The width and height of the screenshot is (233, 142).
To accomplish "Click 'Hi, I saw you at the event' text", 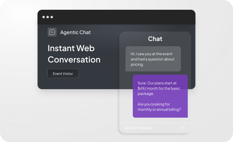I will click(152, 54).
